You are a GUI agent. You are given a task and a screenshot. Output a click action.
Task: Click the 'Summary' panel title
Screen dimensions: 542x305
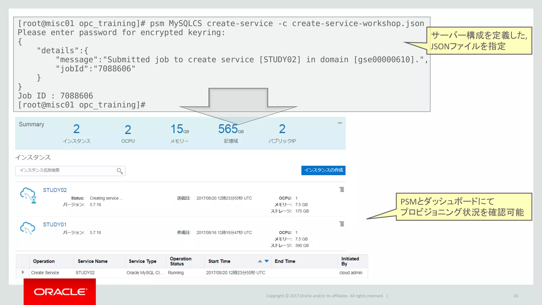coord(31,124)
